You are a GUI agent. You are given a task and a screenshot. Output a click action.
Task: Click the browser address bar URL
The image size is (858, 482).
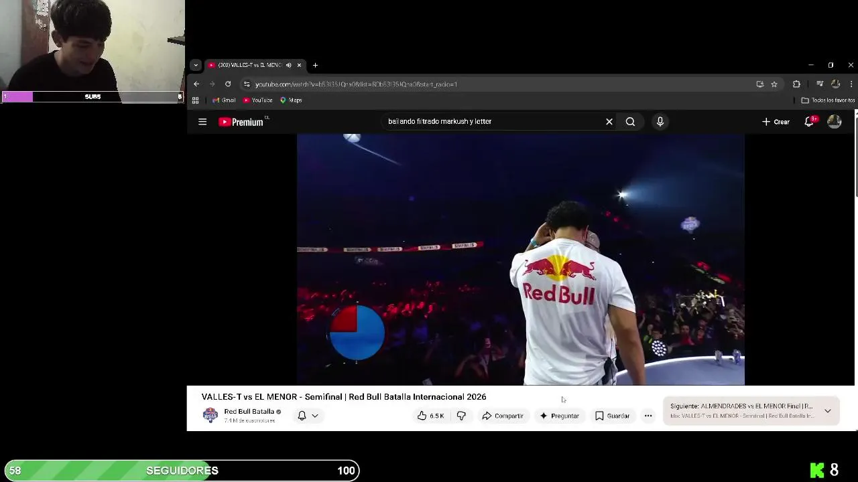[356, 84]
